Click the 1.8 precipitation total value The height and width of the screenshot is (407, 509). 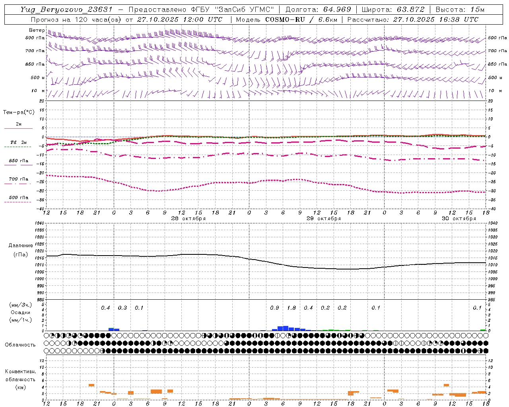pyautogui.click(x=291, y=308)
